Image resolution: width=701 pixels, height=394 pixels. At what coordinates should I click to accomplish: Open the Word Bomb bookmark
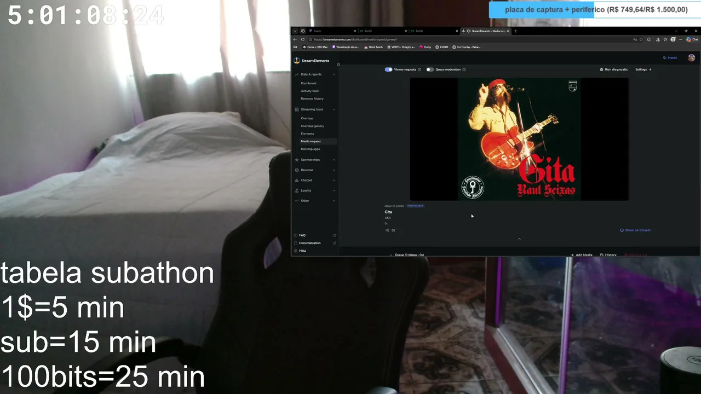tap(374, 47)
